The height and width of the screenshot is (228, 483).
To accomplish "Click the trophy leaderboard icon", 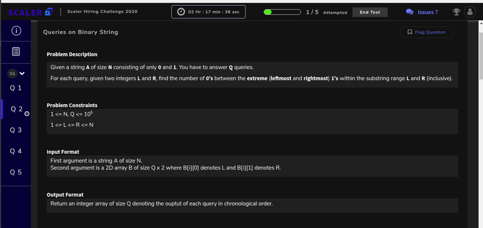I will [x=456, y=12].
